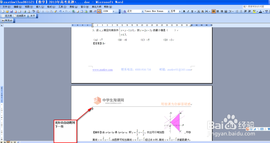Cut the selection with the scissors icon

pyautogui.click(x=43, y=11)
